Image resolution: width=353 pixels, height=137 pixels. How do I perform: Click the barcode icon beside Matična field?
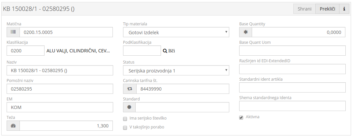click(x=13, y=32)
